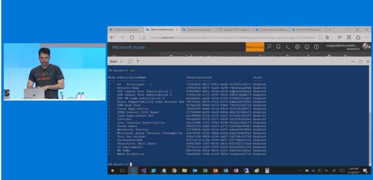Refresh the page in Edge
This screenshot has height=180, width=373.
(132, 37)
